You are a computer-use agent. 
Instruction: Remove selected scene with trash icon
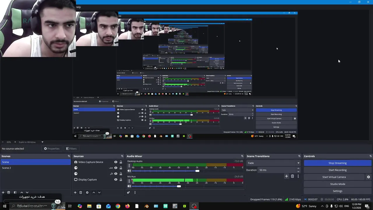8,192
